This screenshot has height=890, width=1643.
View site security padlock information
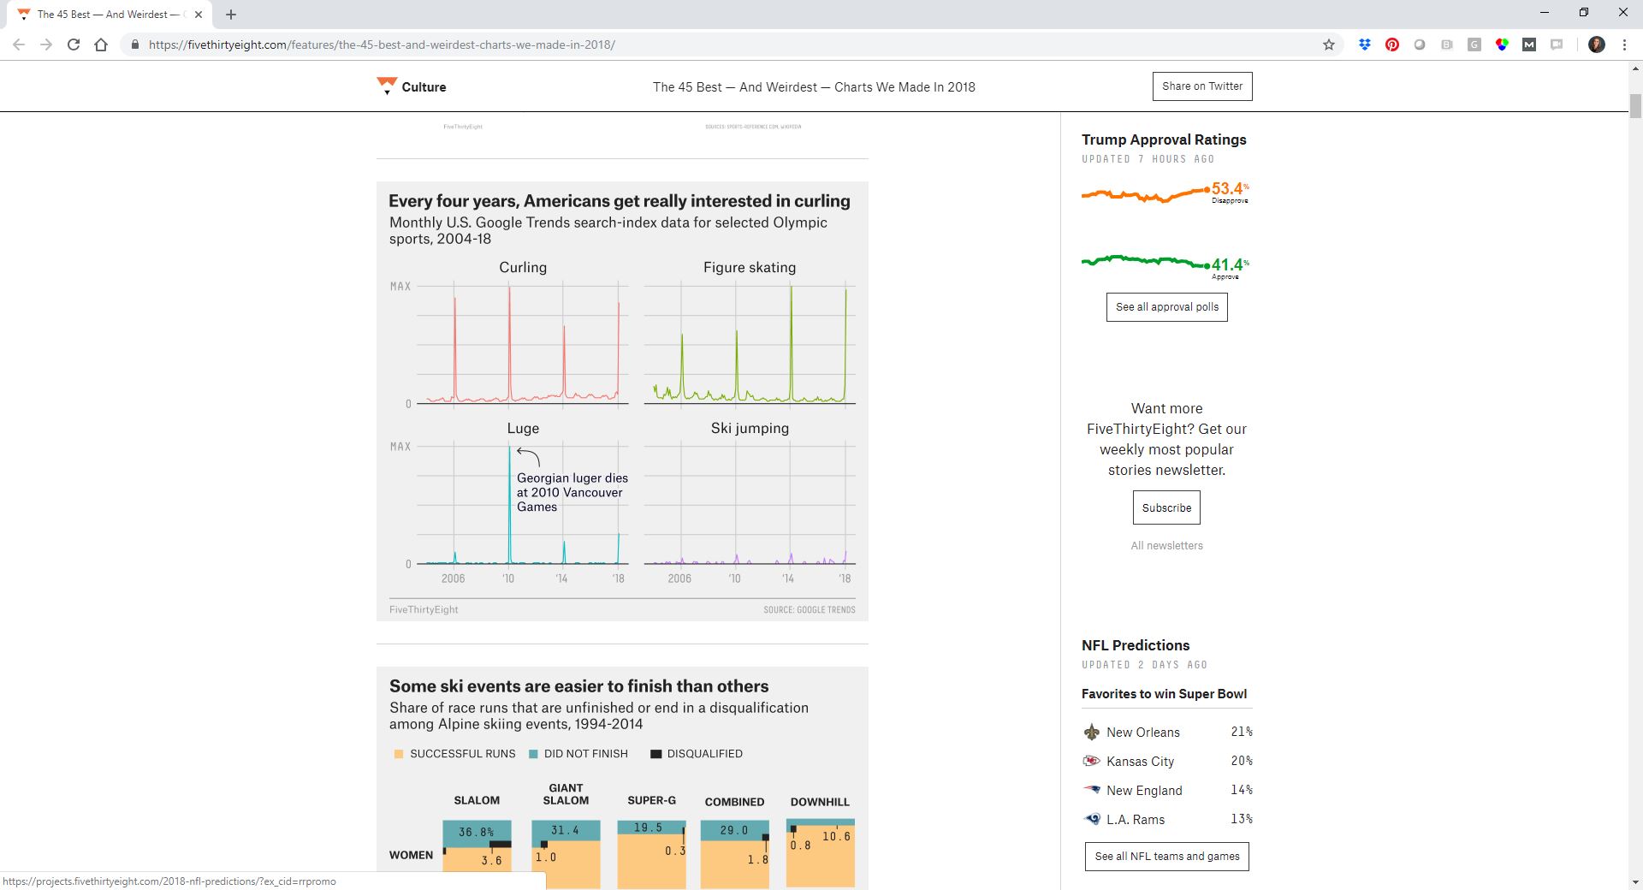point(134,44)
